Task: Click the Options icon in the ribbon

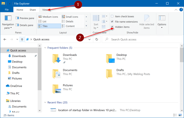Action: [x=162, y=18]
